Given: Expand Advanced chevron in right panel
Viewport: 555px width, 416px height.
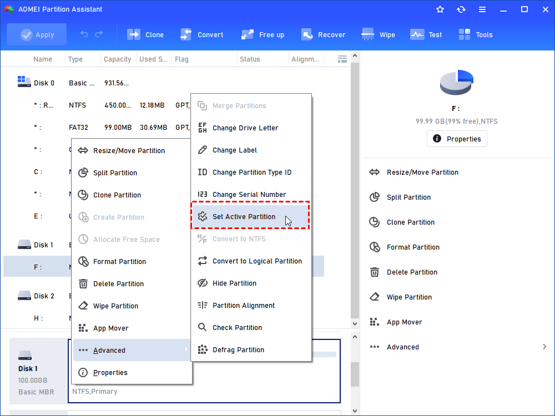Looking at the screenshot, I should [544, 347].
